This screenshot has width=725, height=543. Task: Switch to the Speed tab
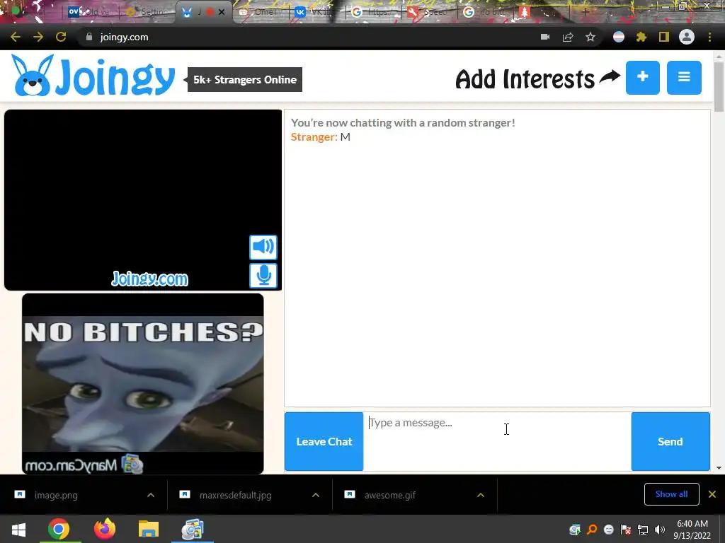tap(429, 12)
